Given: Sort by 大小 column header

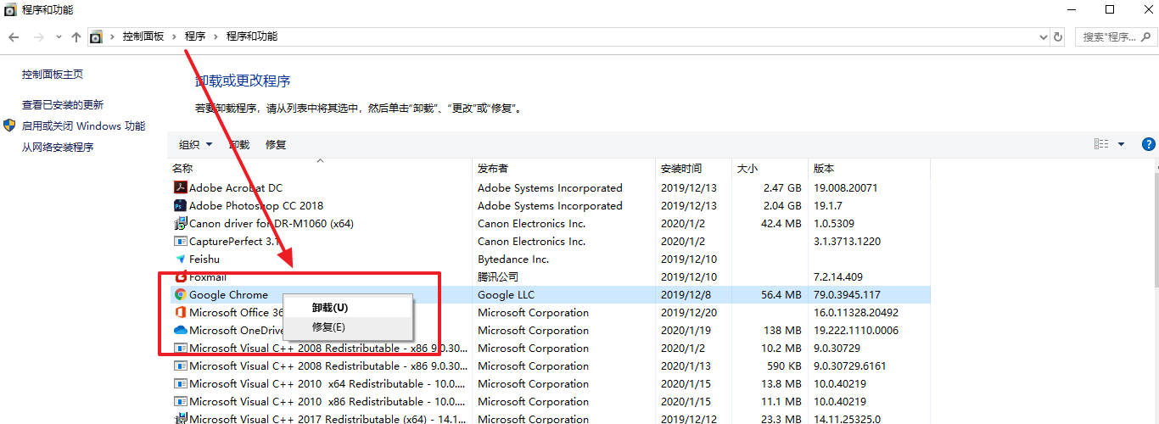Looking at the screenshot, I should 770,169.
